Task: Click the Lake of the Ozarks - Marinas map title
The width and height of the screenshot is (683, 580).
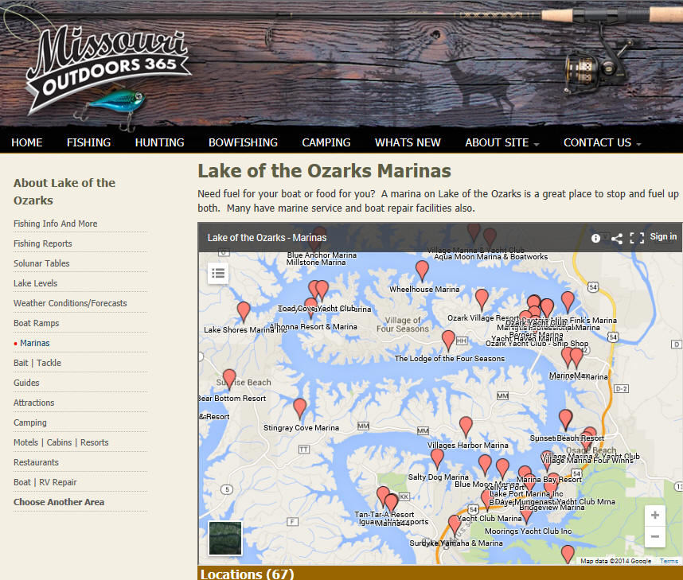Action: (267, 238)
